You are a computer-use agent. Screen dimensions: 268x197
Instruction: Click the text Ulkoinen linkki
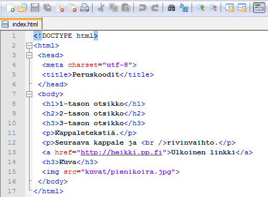[x=203, y=152]
